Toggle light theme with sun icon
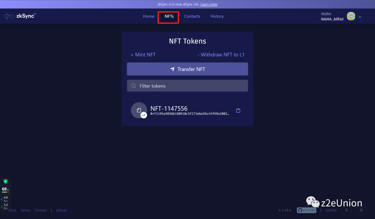Screen dimensions: 375x219 [361, 210]
